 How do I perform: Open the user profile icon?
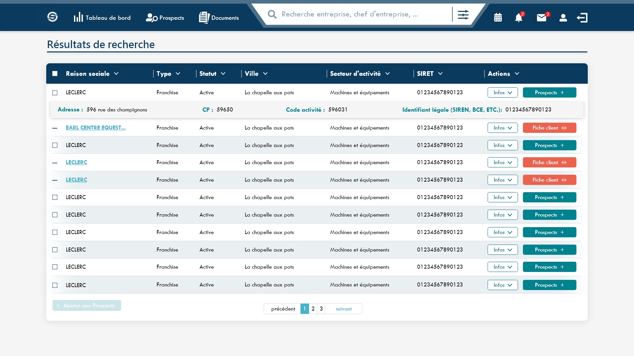coord(563,17)
